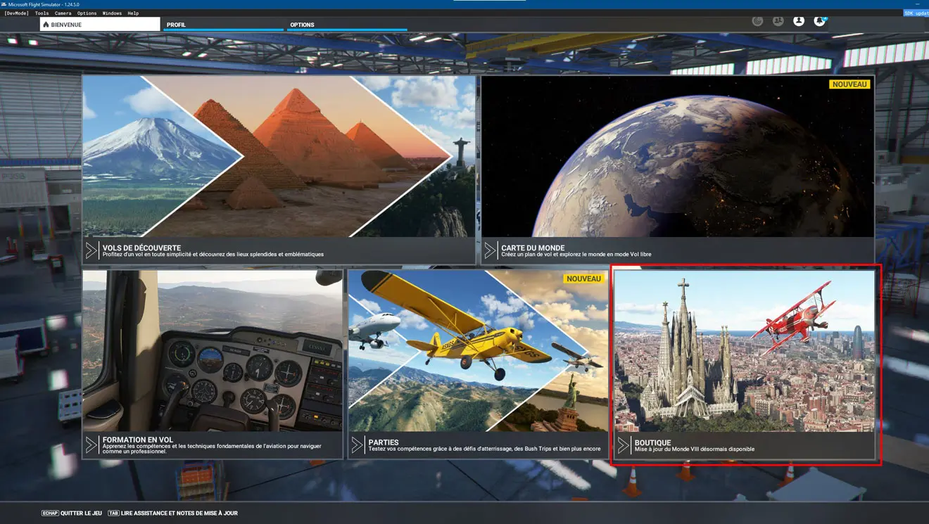Open Lire assistance et notes de mise à jour
Image resolution: width=929 pixels, height=524 pixels.
pos(172,513)
